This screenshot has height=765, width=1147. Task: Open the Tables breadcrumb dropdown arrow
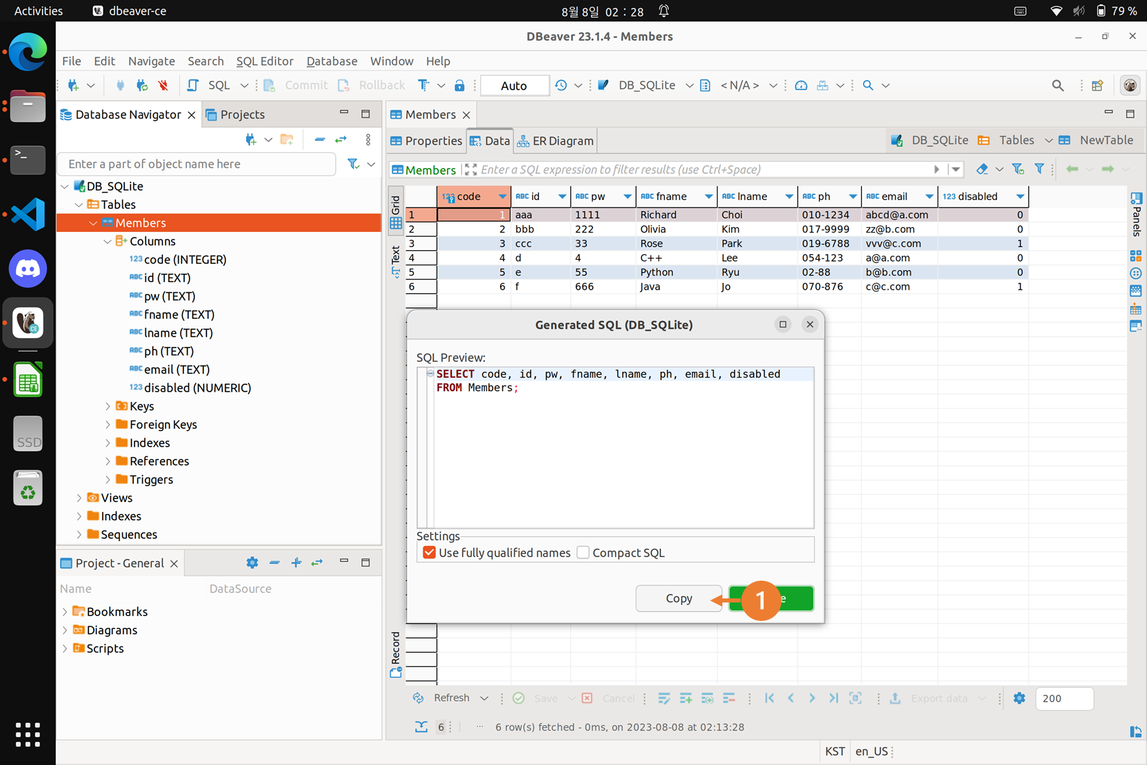[1048, 140]
